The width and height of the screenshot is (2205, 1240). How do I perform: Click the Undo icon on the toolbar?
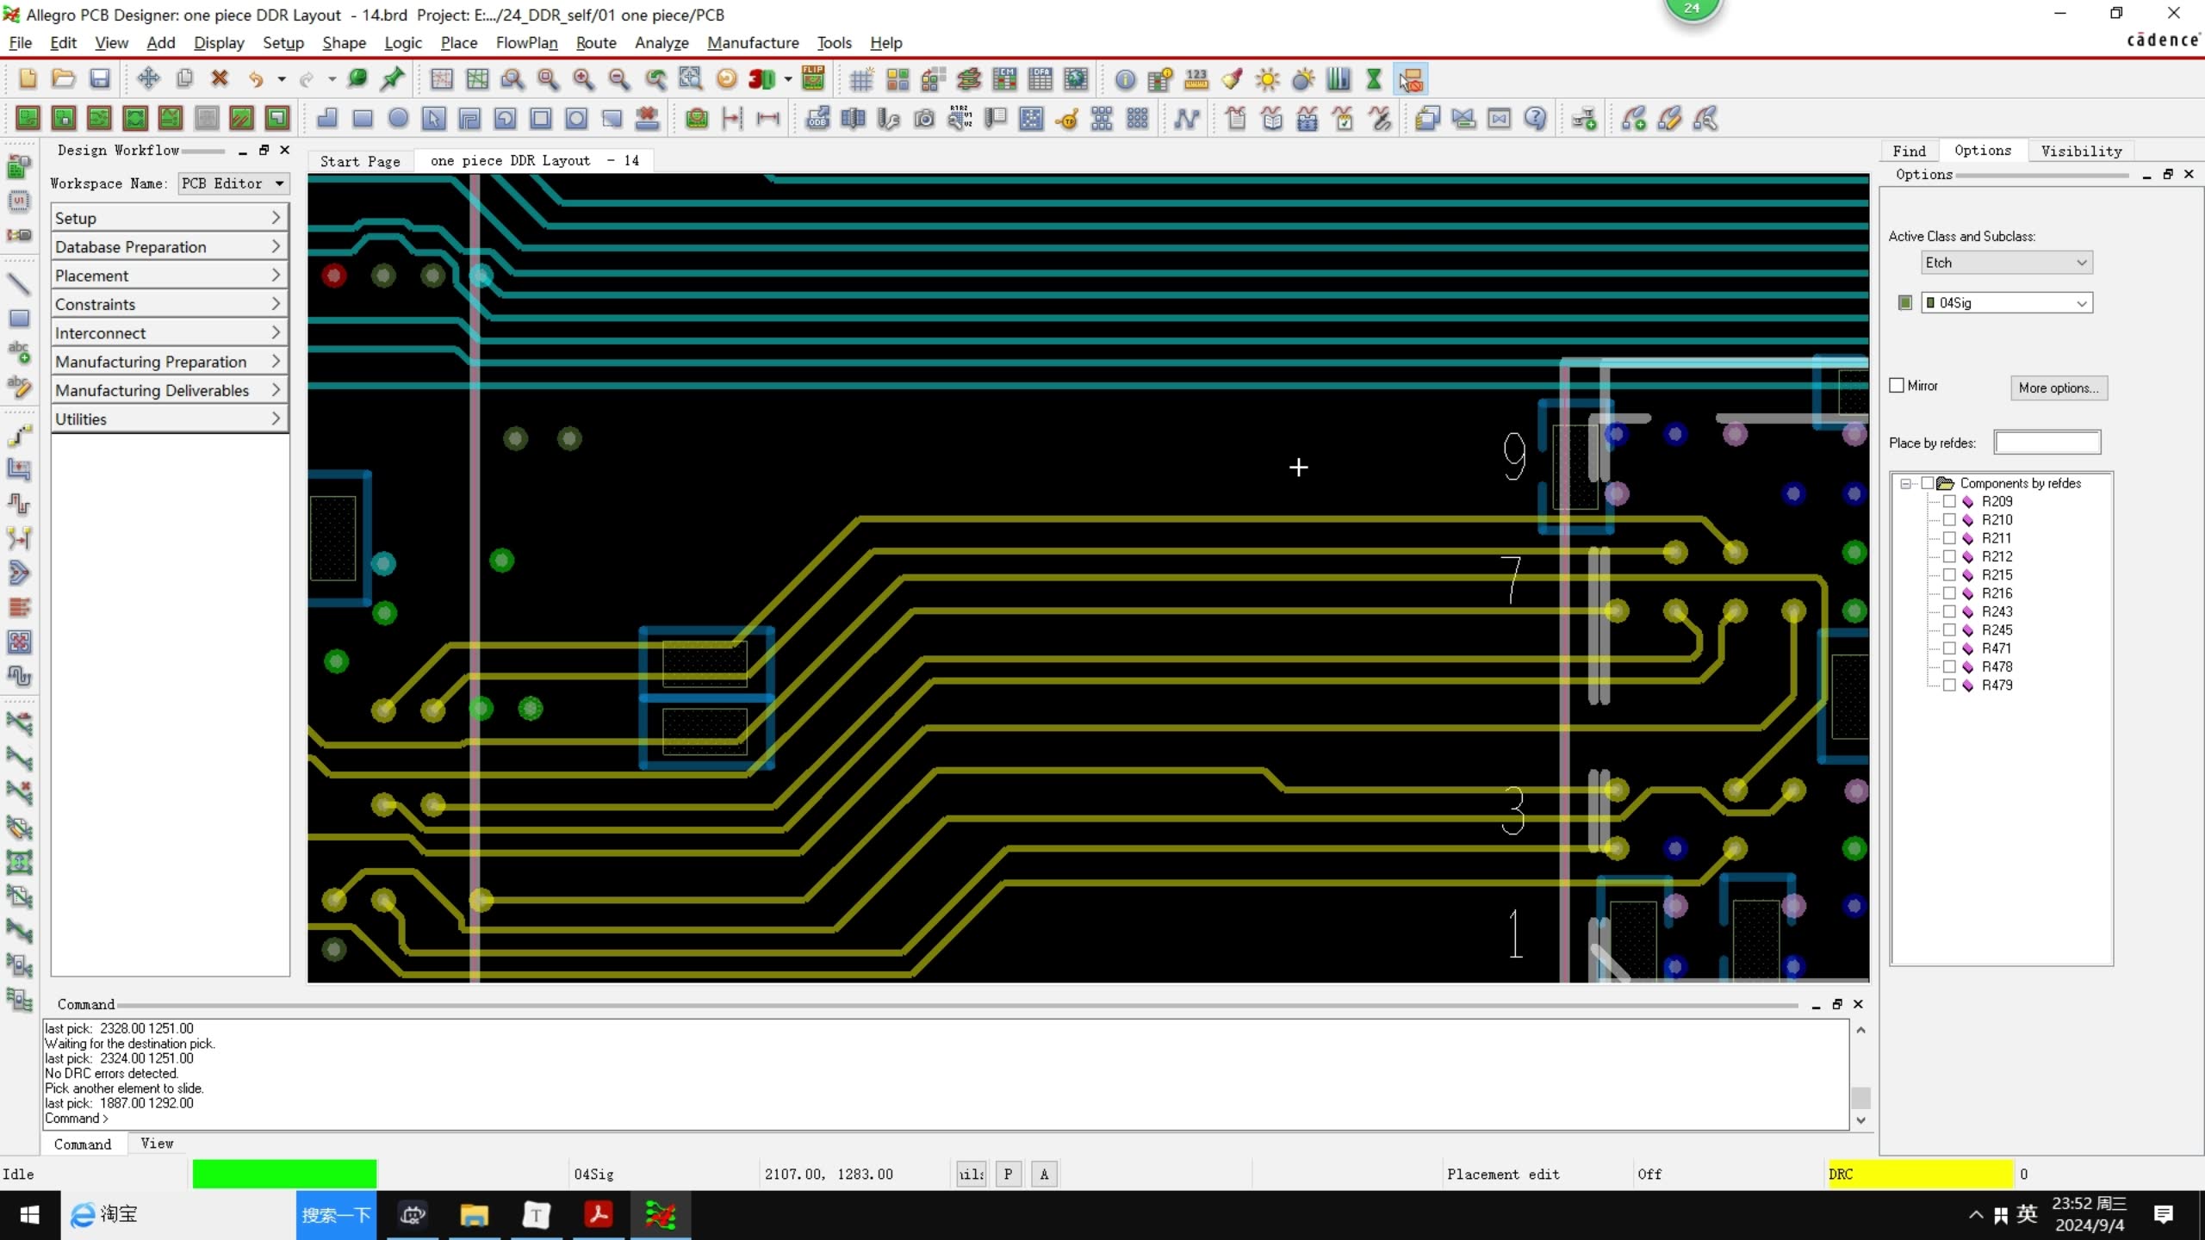pyautogui.click(x=256, y=79)
